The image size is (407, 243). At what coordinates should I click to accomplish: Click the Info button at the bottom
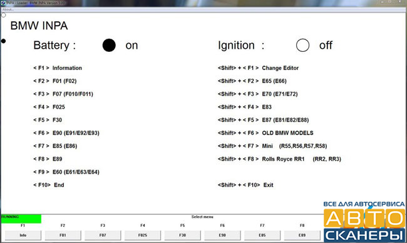coord(23,236)
